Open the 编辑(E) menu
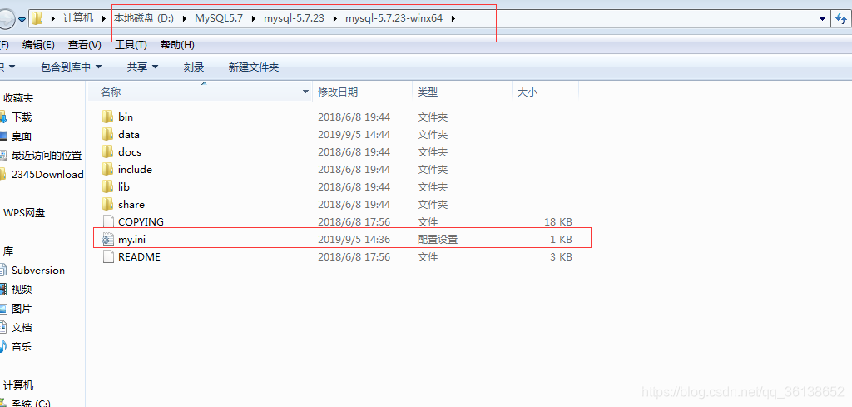 pyautogui.click(x=38, y=45)
